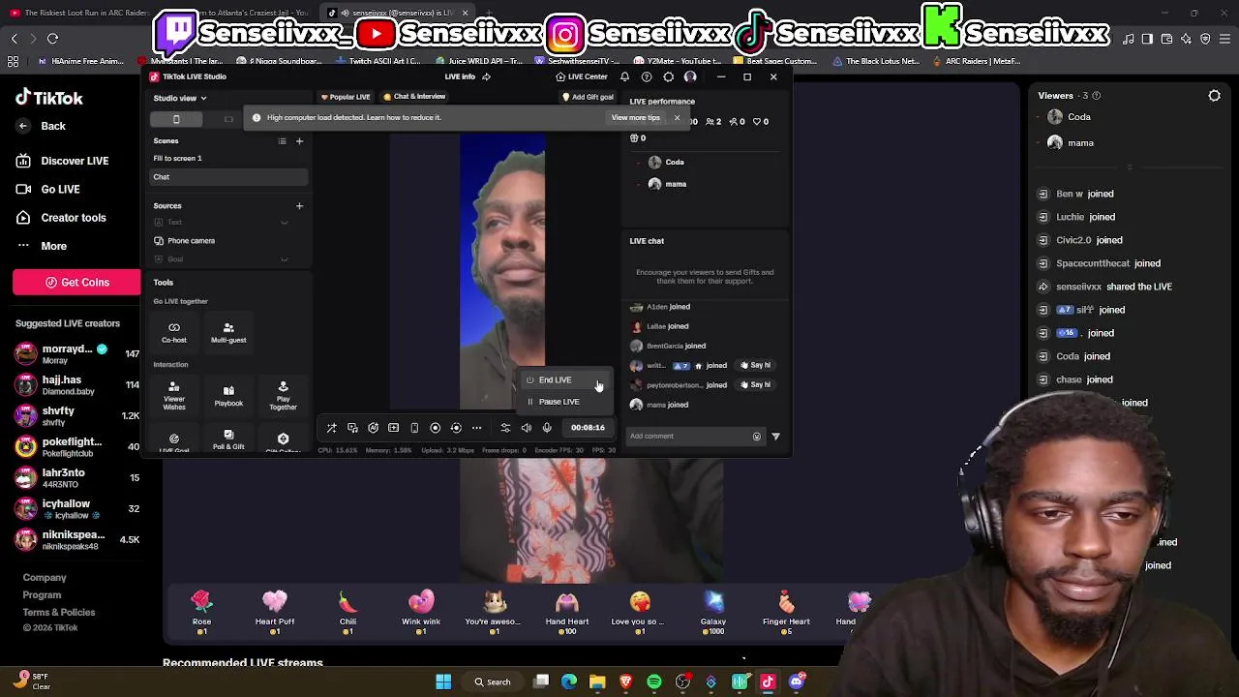The width and height of the screenshot is (1239, 697).
Task: Click the taskbar Search box
Action: pos(491,682)
